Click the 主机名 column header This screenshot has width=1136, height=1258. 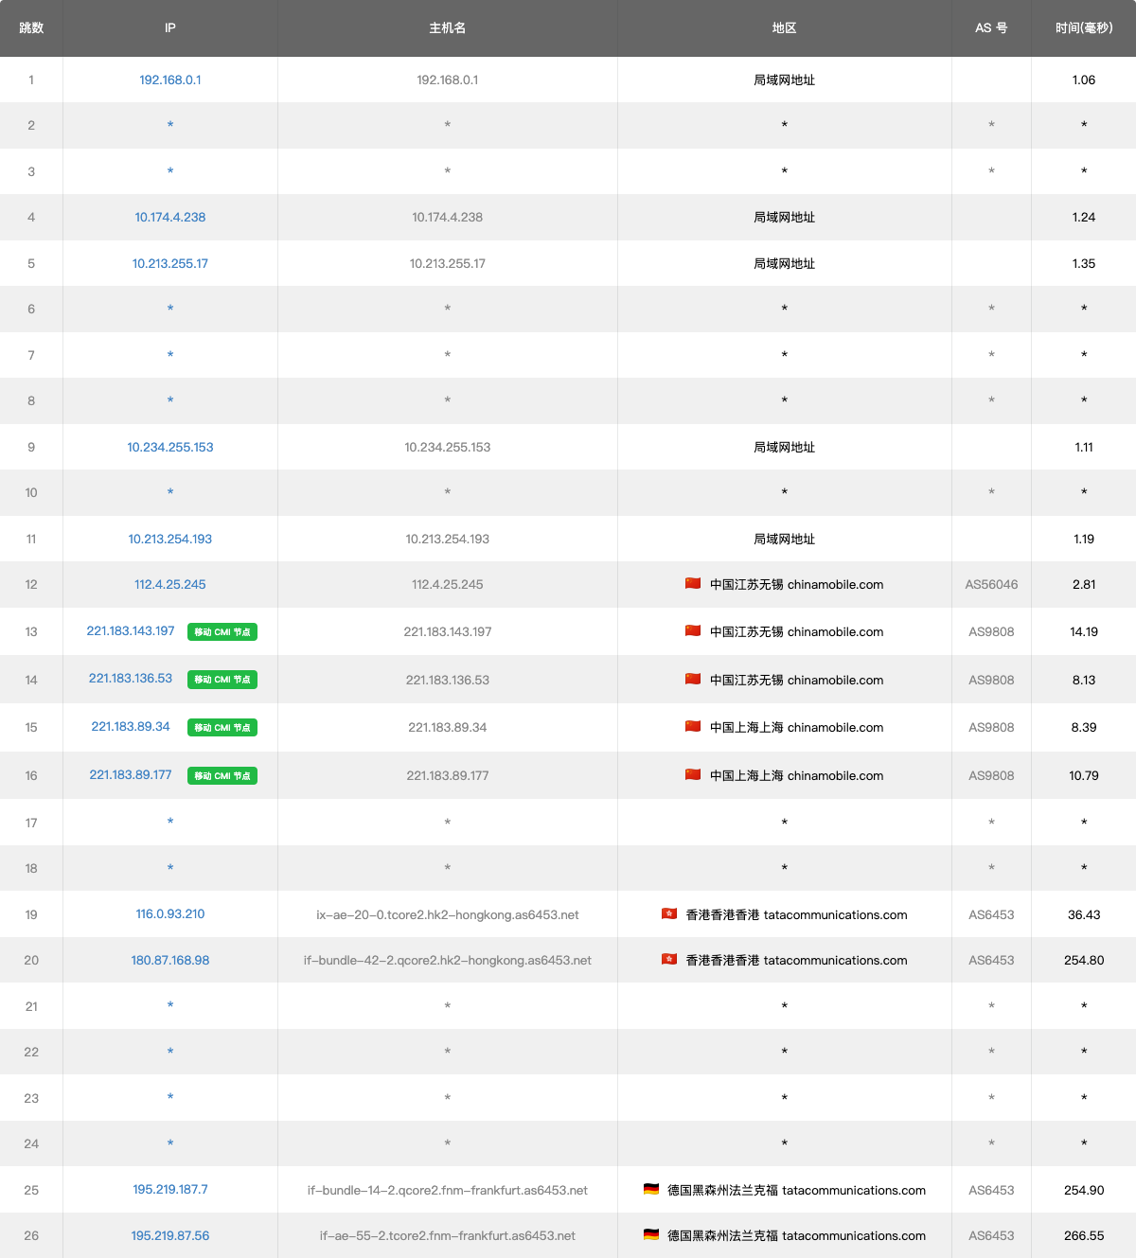click(x=448, y=27)
